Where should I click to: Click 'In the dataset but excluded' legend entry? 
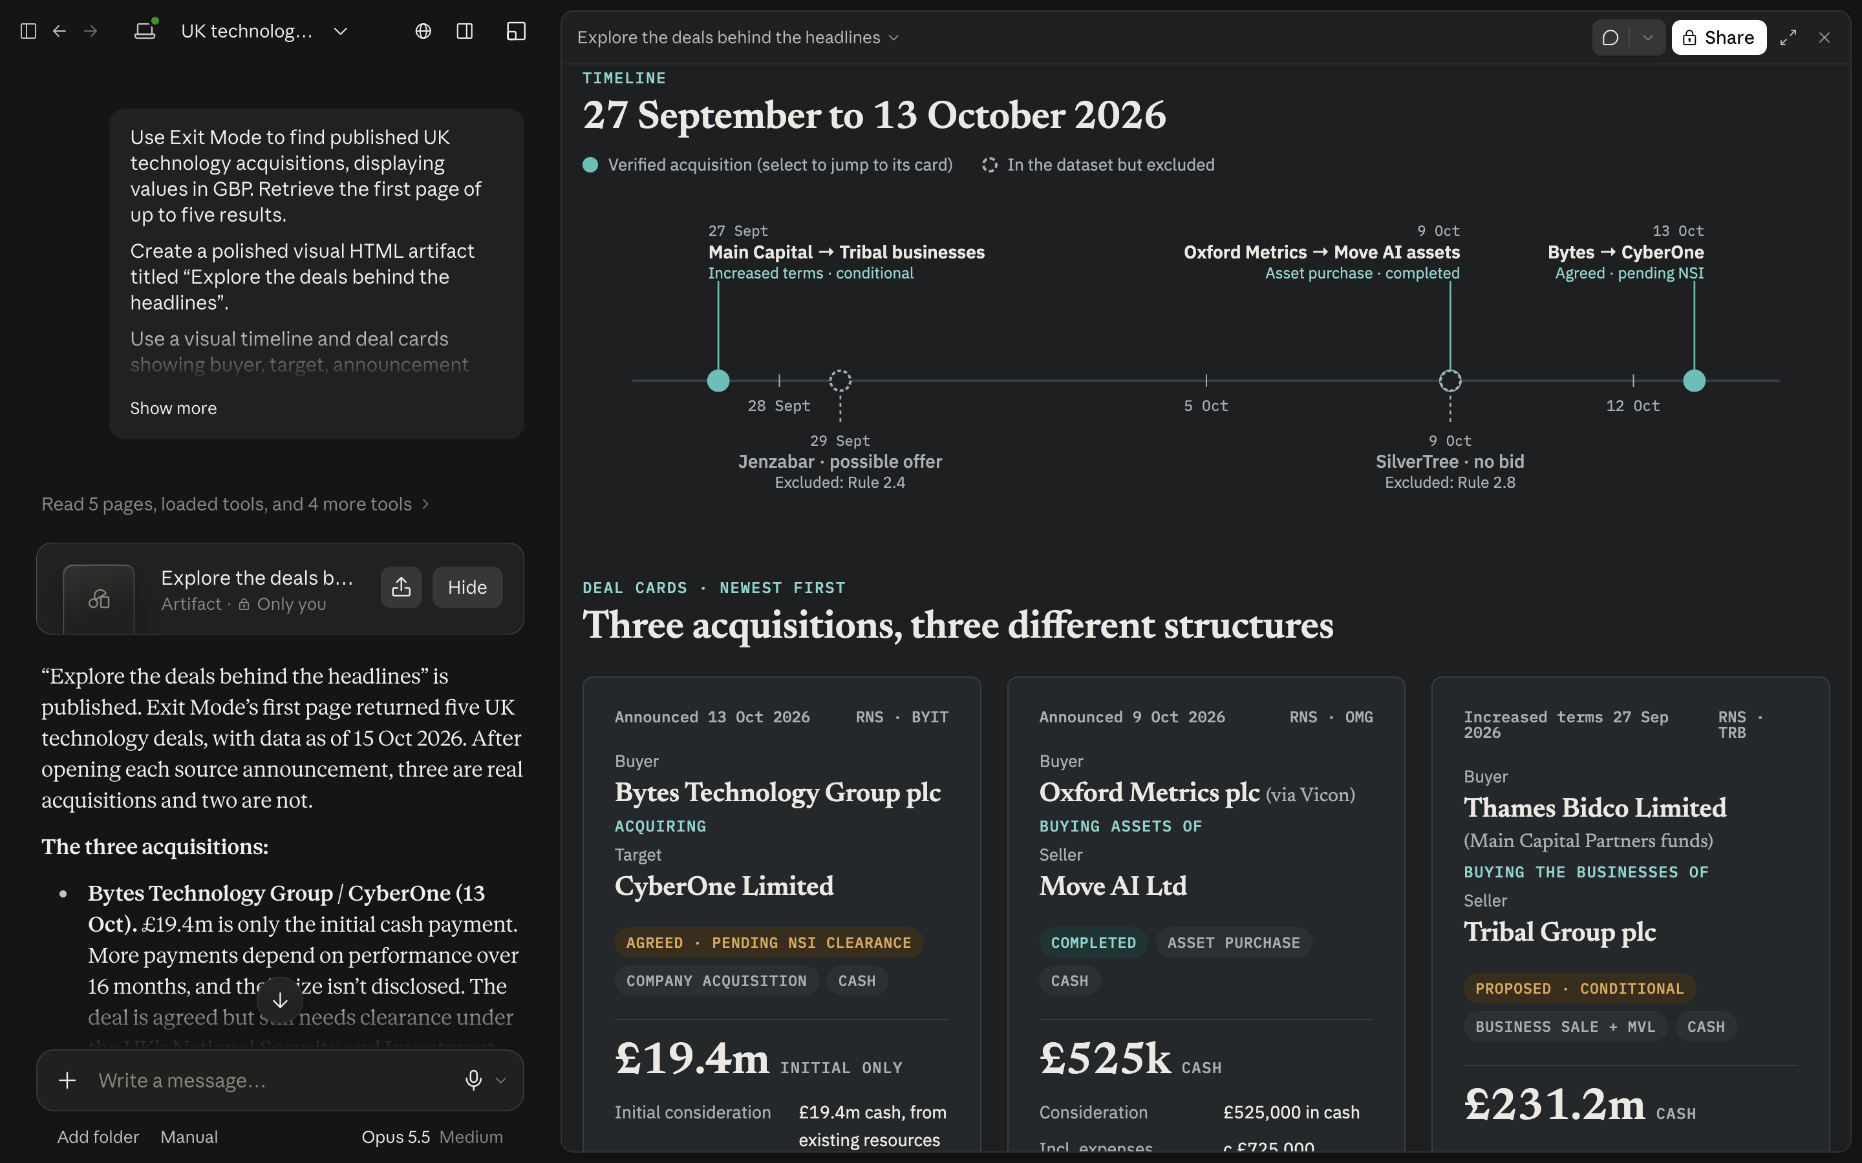pos(1098,165)
